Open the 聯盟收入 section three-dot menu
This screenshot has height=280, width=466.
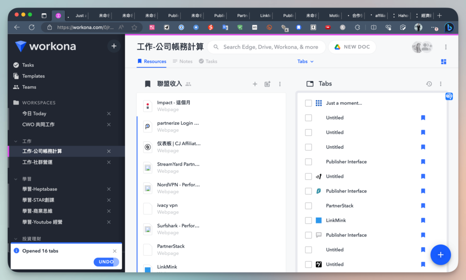point(280,84)
